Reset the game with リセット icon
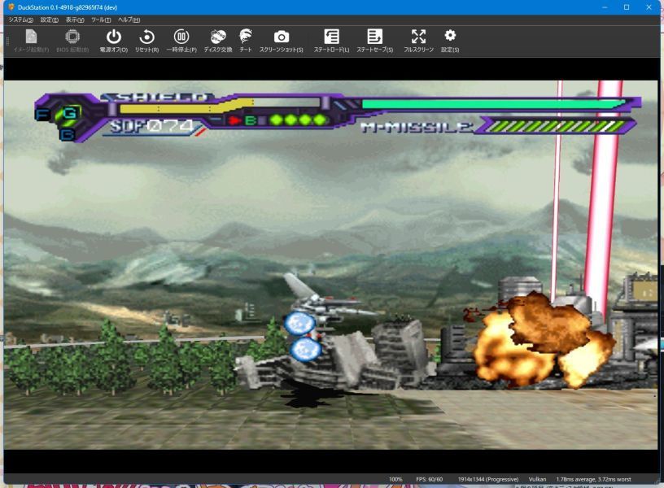 [146, 41]
